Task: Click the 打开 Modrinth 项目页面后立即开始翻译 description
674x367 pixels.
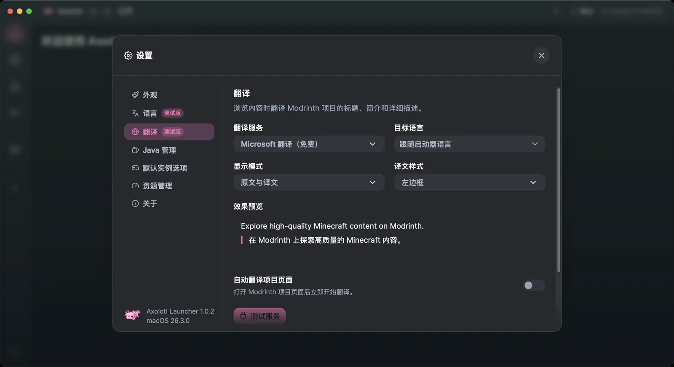Action: (x=294, y=292)
